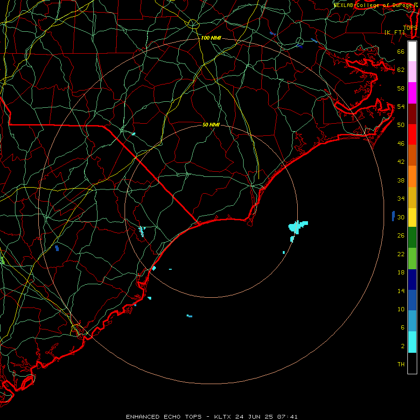This screenshot has height=420, width=420.
Task: Click the legend value "54"
Action: click(401, 106)
